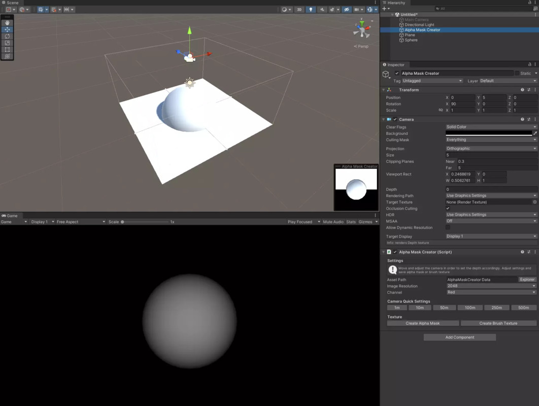Adjust the Game view Scale slider
539x406 pixels.
[x=145, y=222]
